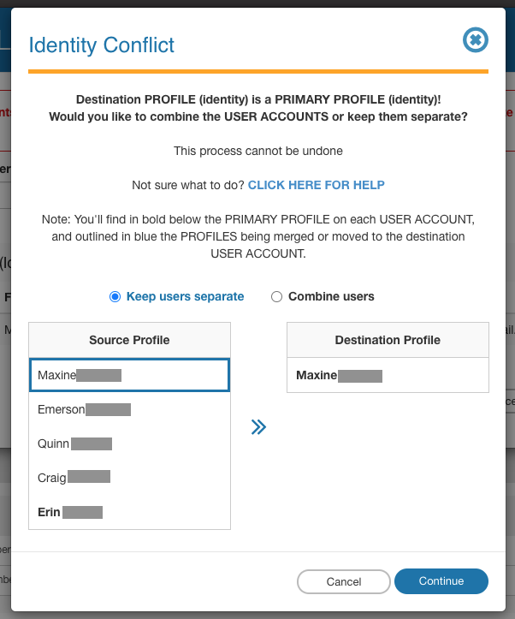Open the CLICK HERE FOR HELP link
The width and height of the screenshot is (515, 619).
[316, 185]
